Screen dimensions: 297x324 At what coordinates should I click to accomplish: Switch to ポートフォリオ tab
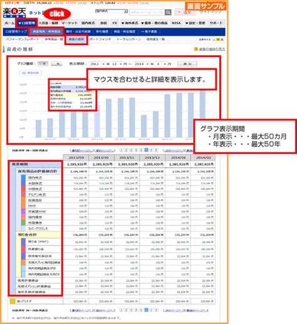point(100,39)
